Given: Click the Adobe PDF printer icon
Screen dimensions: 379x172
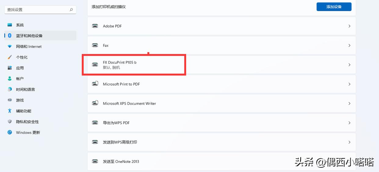Looking at the screenshot, I should tap(95, 26).
